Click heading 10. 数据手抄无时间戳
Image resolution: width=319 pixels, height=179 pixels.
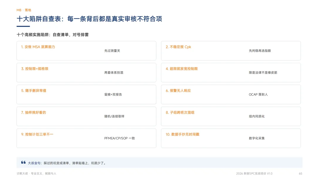183,135
